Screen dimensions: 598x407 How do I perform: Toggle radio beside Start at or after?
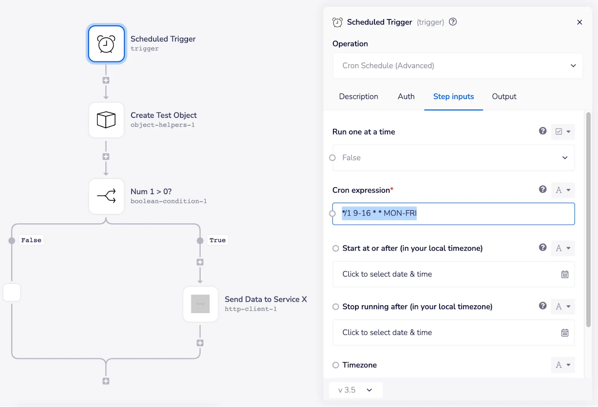point(336,248)
